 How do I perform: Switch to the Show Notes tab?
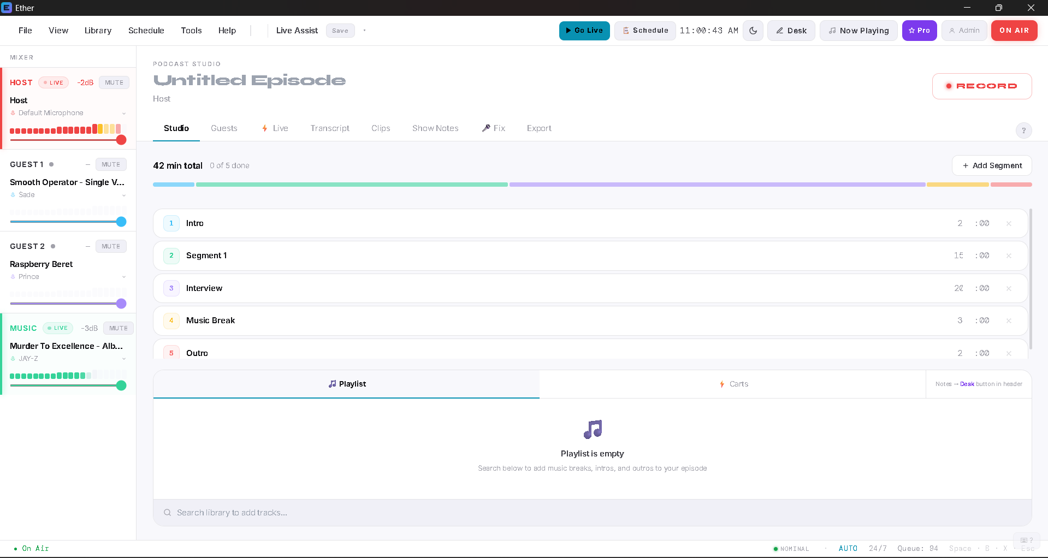click(435, 128)
